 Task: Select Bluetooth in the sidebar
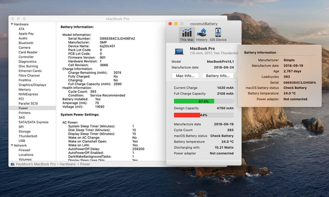pos(26,43)
